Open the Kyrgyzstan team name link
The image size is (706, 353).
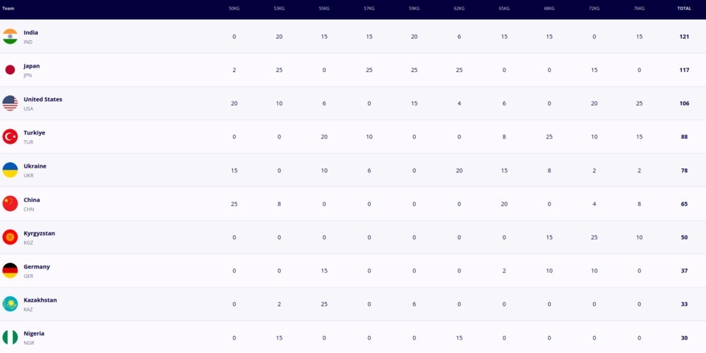tap(39, 233)
